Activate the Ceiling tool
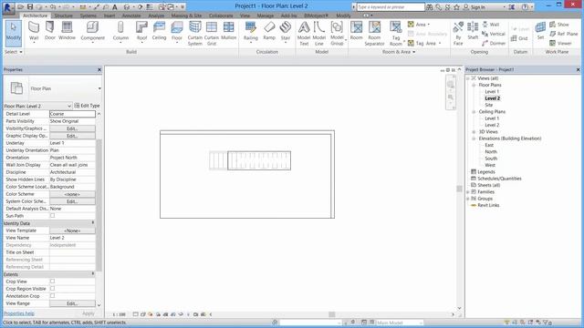The height and width of the screenshot is (328, 584). click(x=159, y=30)
